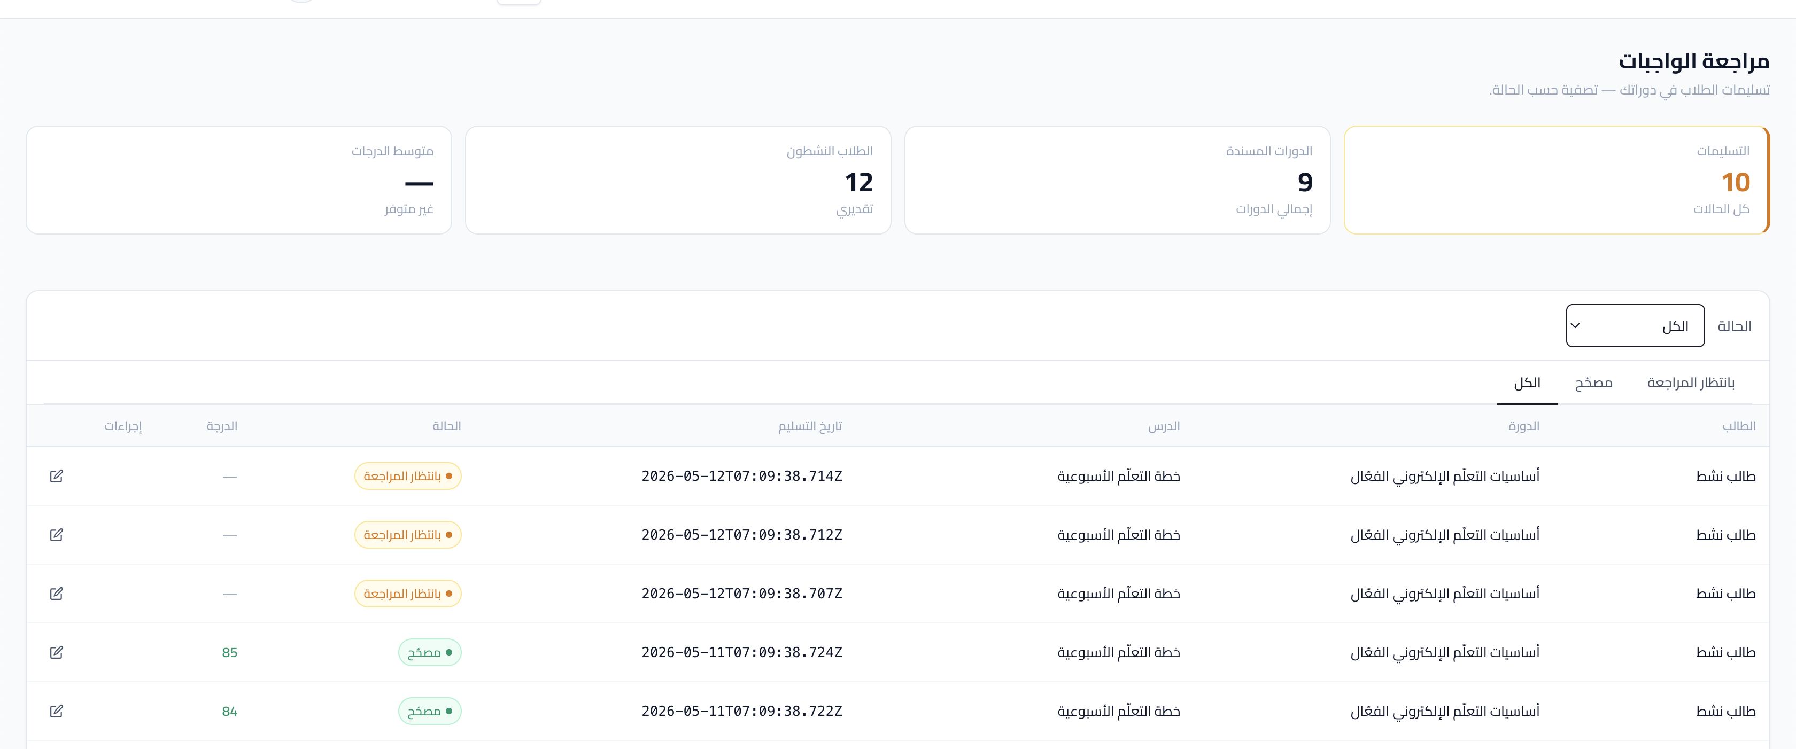The image size is (1796, 749).
Task: Click date 2026-05-12T07:09:38.712Z
Action: 742,534
